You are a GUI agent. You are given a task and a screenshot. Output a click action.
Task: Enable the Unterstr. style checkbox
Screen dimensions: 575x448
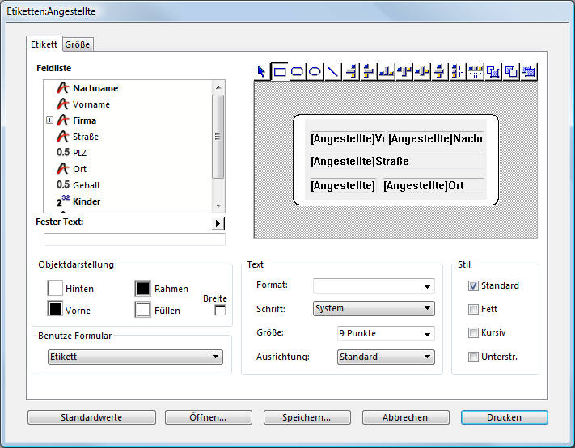(473, 357)
